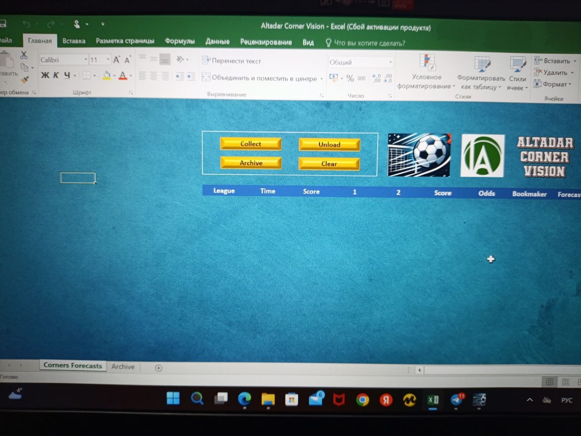Increase indent in Alignment group
This screenshot has height=436, width=581.
[x=191, y=76]
